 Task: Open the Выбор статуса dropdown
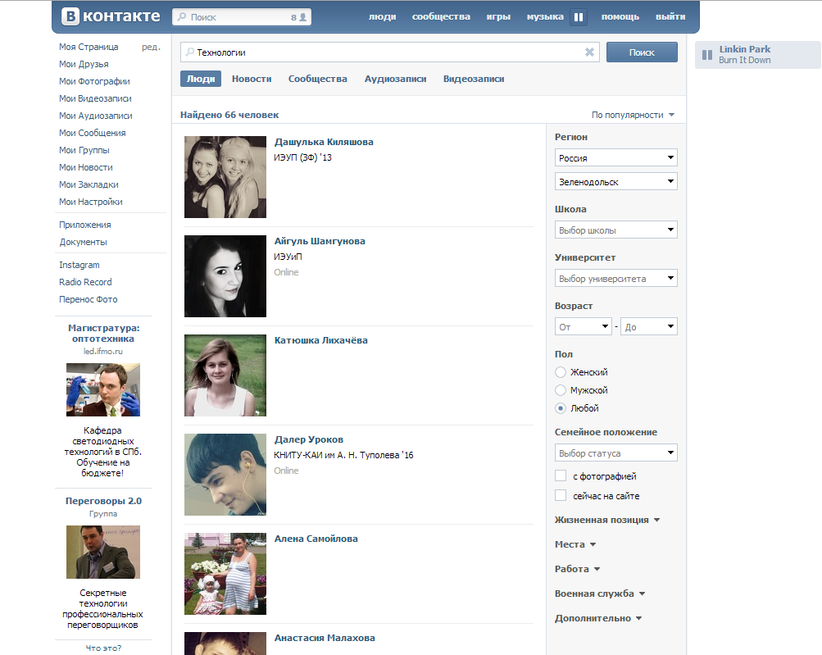click(x=616, y=453)
